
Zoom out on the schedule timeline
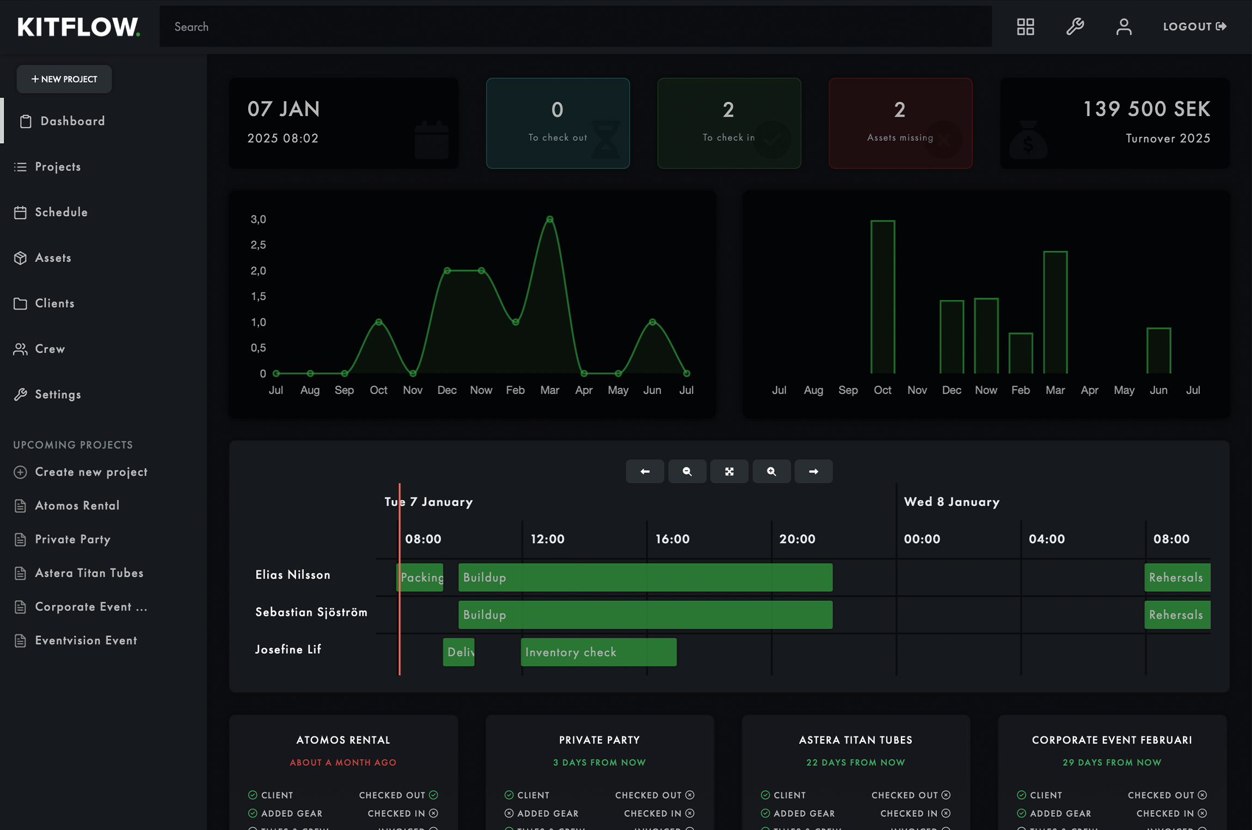687,471
